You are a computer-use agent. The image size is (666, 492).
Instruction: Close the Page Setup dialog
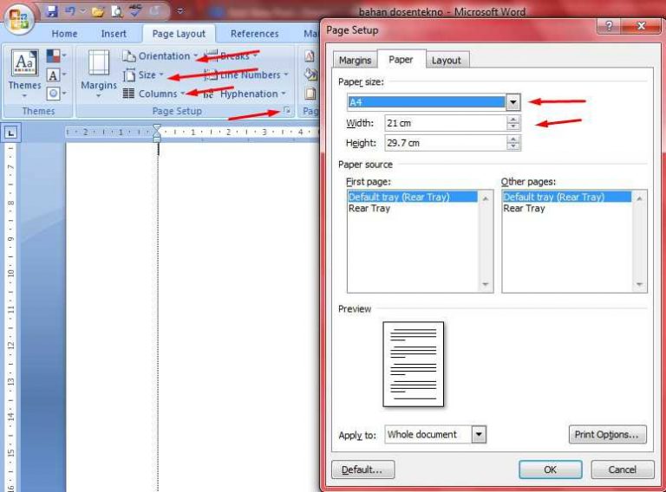click(642, 26)
